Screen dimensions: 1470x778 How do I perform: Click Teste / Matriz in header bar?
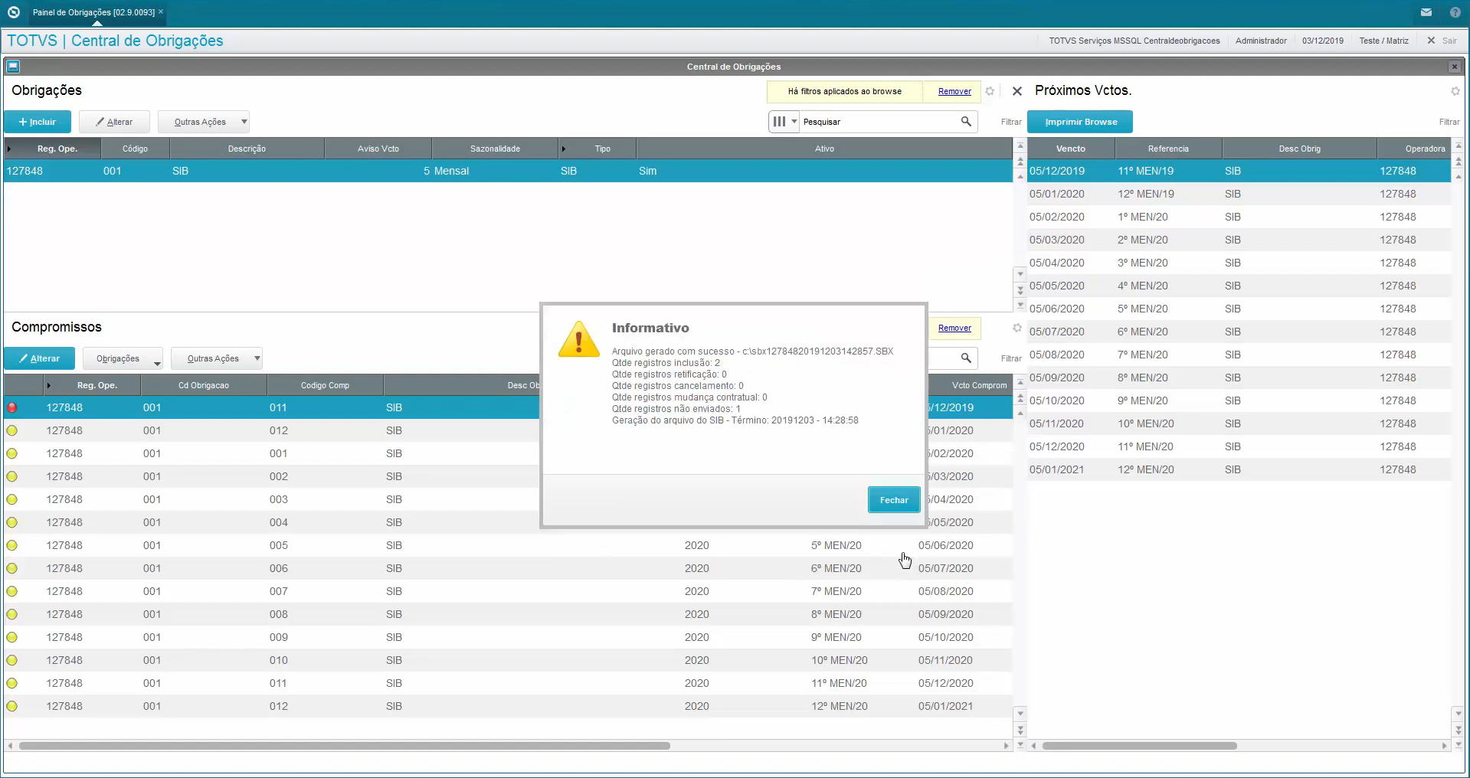[1383, 41]
